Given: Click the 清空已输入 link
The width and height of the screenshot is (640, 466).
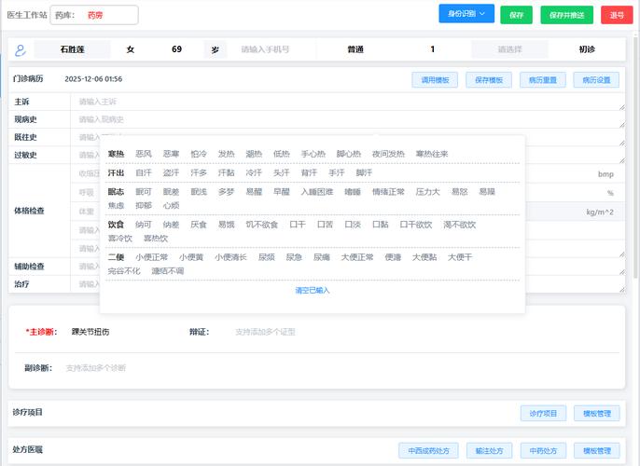Looking at the screenshot, I should coord(313,290).
